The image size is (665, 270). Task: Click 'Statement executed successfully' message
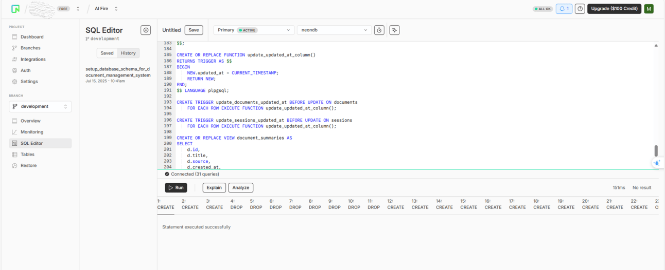point(196,227)
